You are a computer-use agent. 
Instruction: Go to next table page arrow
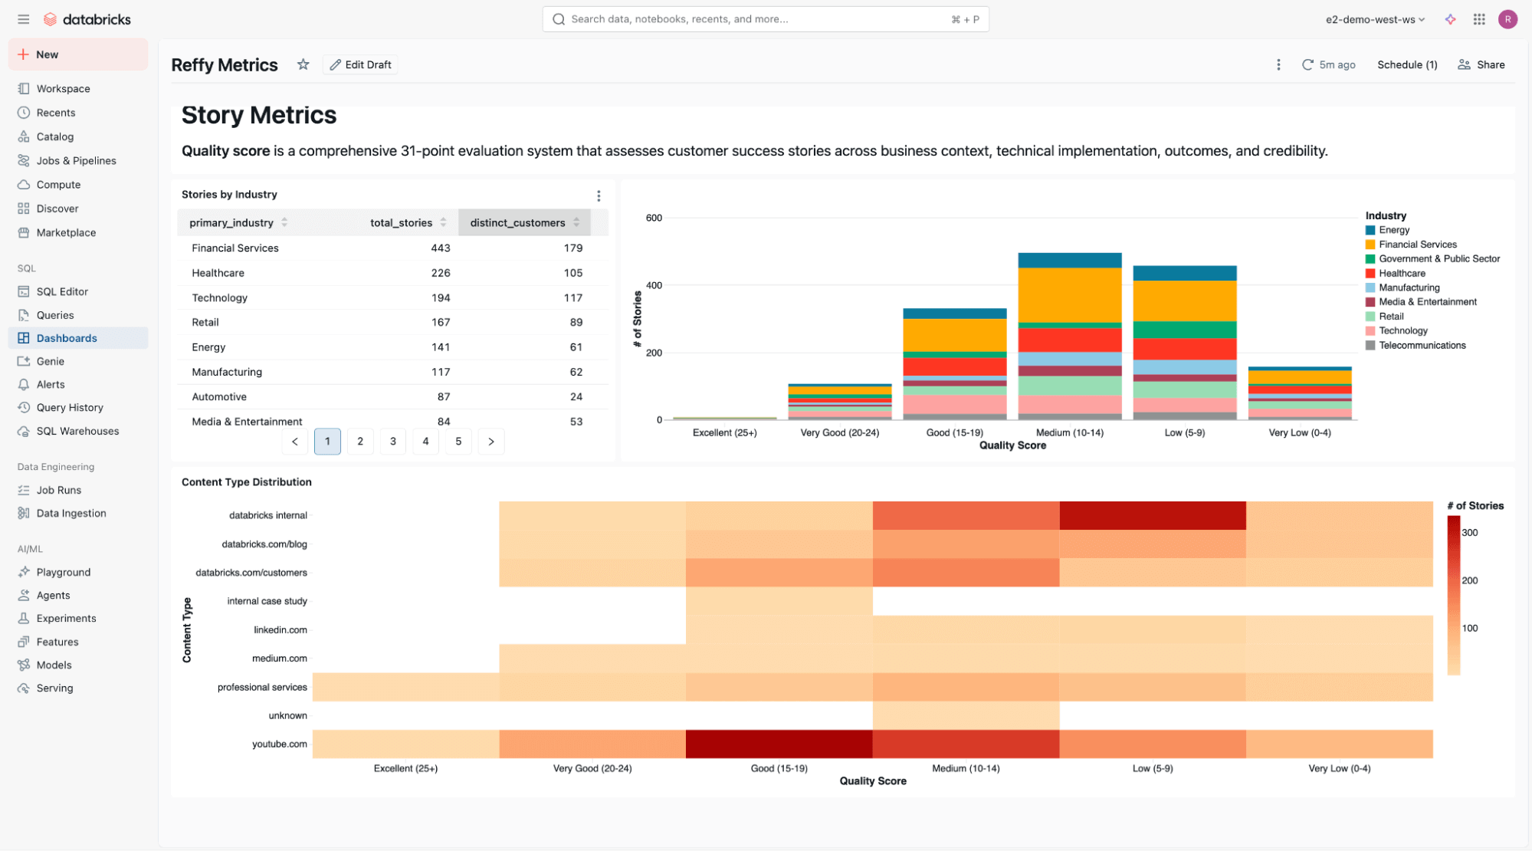(x=491, y=442)
